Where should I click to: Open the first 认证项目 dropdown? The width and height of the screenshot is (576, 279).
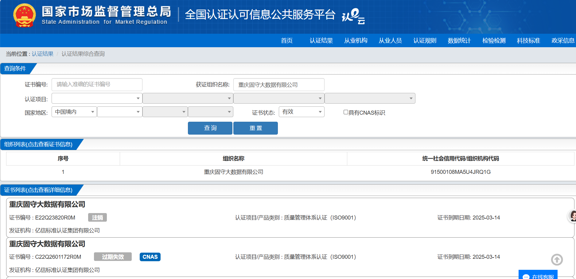pos(97,98)
